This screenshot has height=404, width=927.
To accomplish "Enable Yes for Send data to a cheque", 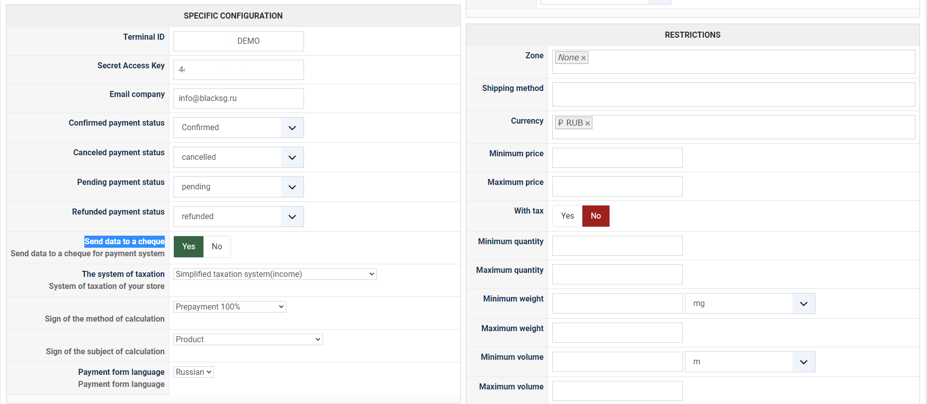I will (x=188, y=247).
